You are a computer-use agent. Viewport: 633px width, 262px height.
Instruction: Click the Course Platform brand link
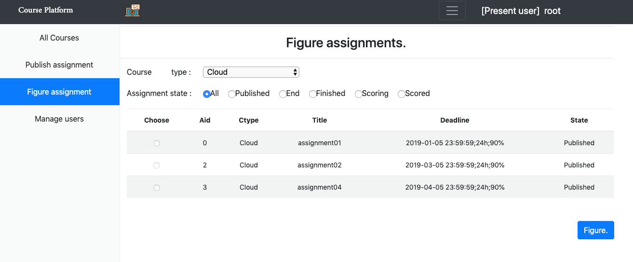(x=46, y=10)
